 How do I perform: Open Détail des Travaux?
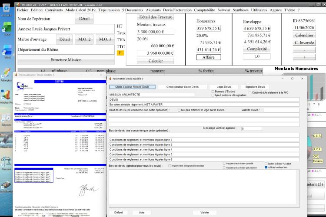pyautogui.click(x=155, y=17)
